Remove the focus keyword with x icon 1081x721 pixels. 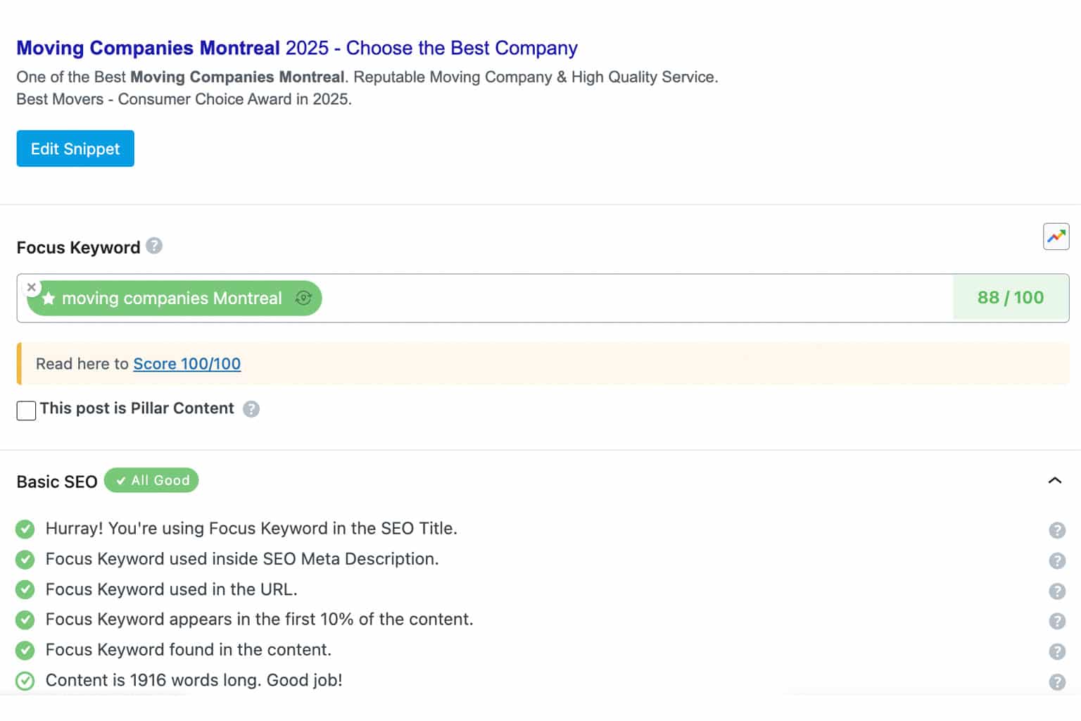coord(31,287)
